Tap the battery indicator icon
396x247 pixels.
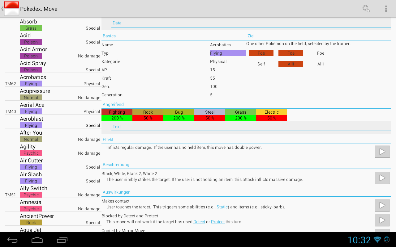(387, 240)
